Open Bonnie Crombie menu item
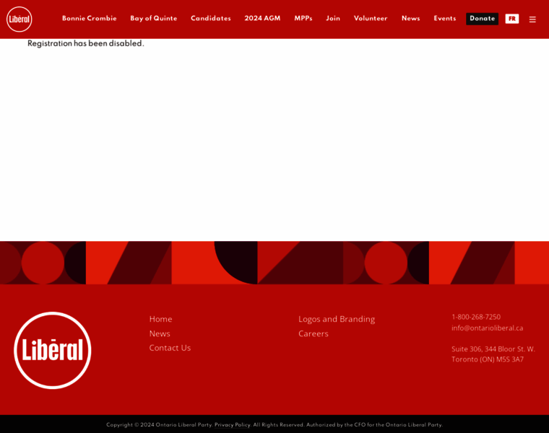The height and width of the screenshot is (433, 549). 90,19
